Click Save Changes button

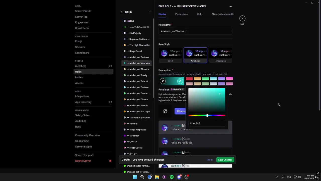225,160
